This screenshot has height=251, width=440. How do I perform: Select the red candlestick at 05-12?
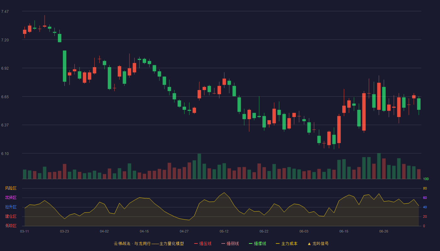pos(224,82)
